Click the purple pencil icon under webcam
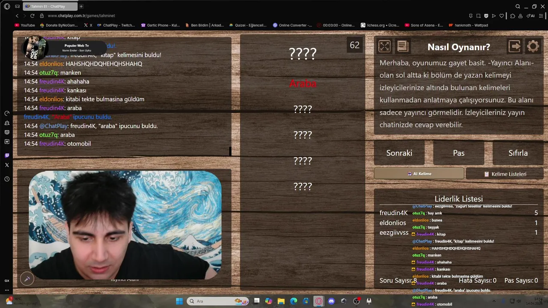Image resolution: width=548 pixels, height=308 pixels. (27, 279)
